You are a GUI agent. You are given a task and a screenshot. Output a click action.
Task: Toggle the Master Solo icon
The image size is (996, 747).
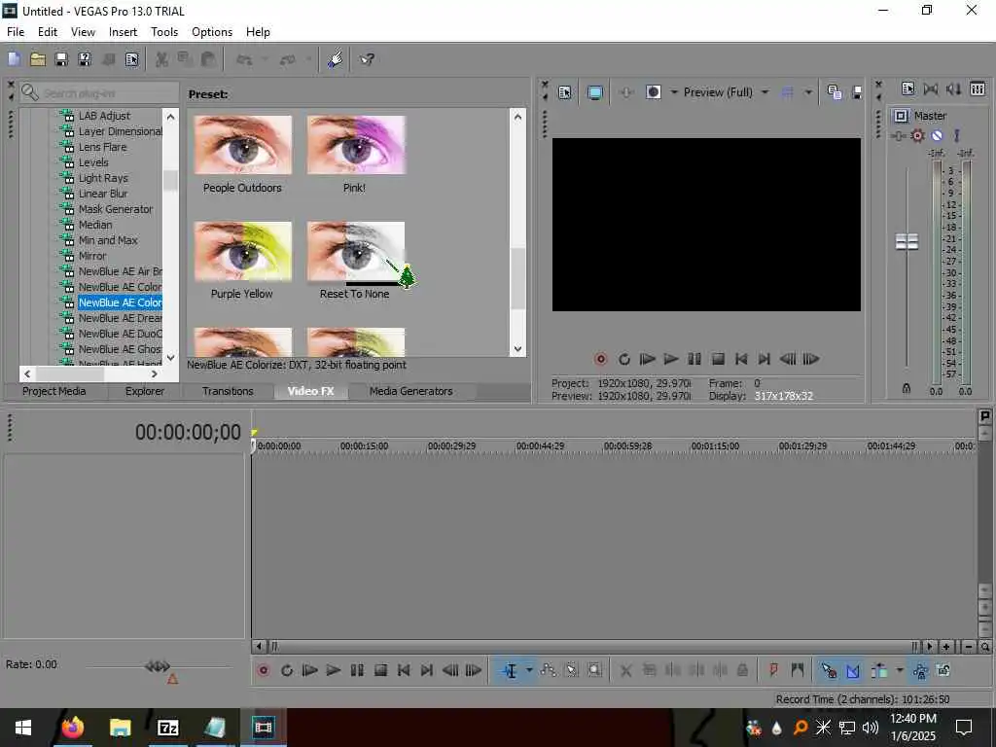(x=957, y=136)
